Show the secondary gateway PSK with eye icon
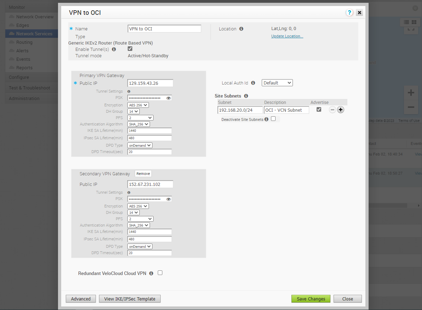This screenshot has width=422, height=310. [168, 199]
